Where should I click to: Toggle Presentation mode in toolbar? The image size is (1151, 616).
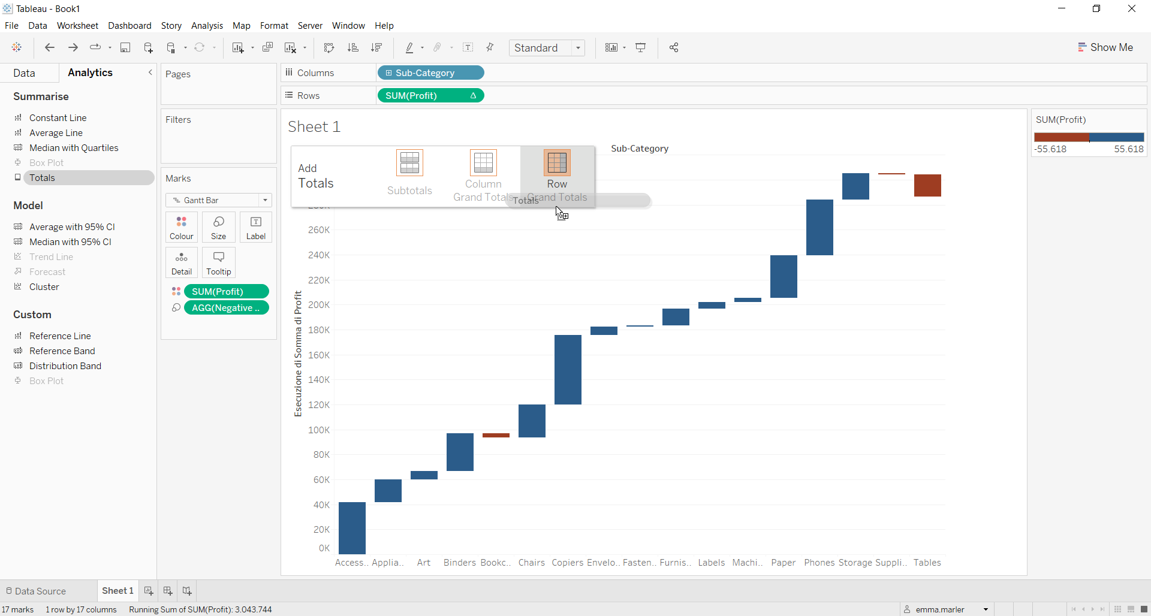tap(641, 48)
